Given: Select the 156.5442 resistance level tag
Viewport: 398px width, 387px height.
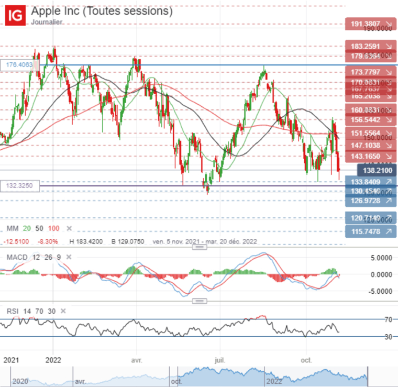Looking at the screenshot, I should (371, 120).
